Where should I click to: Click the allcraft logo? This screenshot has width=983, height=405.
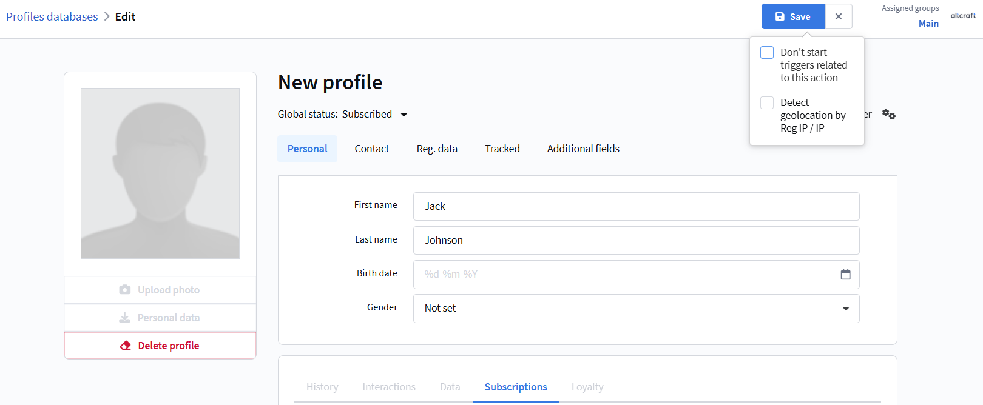(963, 16)
